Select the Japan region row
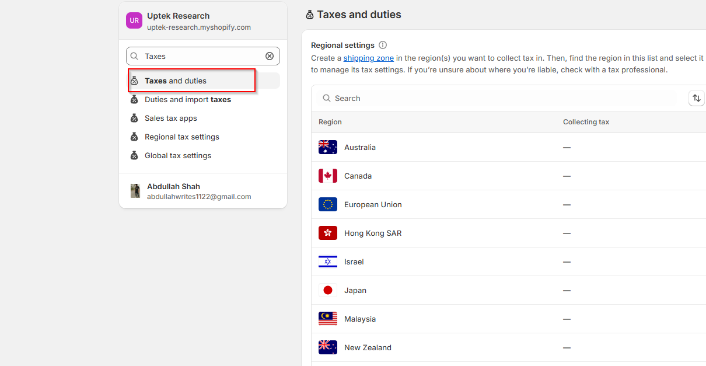This screenshot has height=366, width=706. [509, 290]
